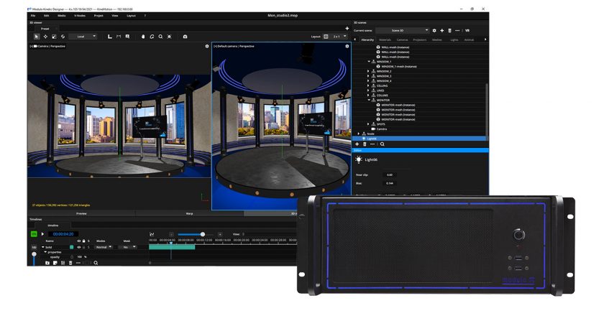Switch to the Cameras tab
This screenshot has width=604, height=316.
(x=402, y=39)
